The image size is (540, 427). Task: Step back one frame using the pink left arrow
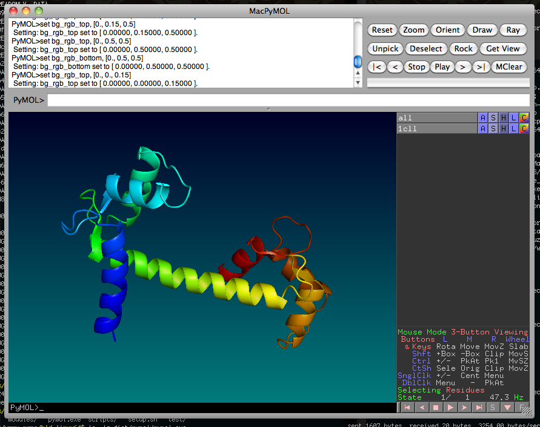click(421, 408)
